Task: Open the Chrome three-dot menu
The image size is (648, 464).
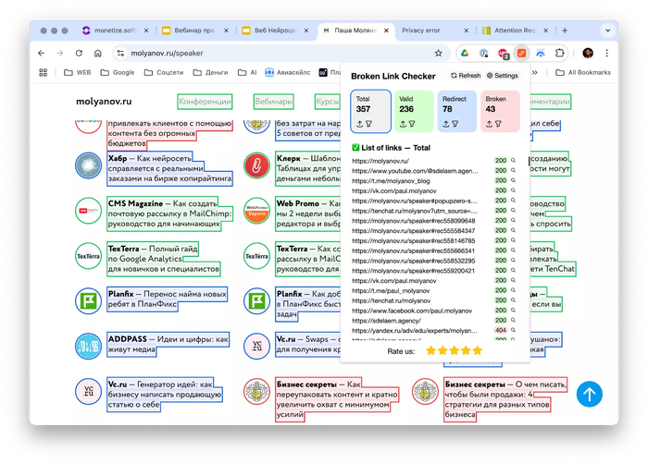Action: click(x=606, y=53)
